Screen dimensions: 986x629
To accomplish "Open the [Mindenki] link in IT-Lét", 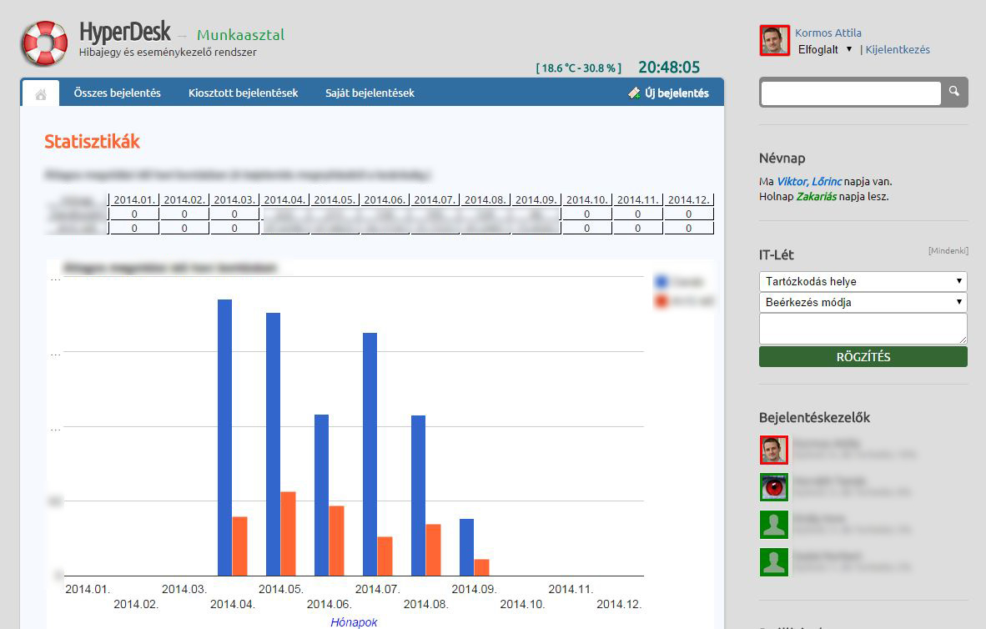I will coord(949,249).
